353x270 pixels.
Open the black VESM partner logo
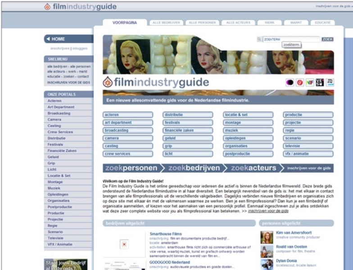pyautogui.click(x=320, y=82)
